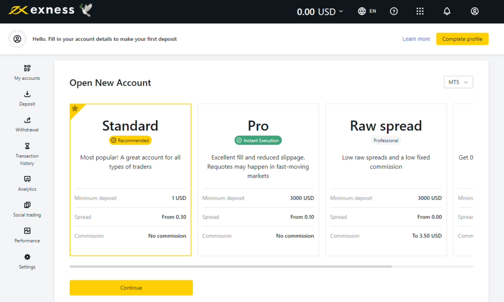Click the yellow Continue button
504x302 pixels.
(131, 288)
